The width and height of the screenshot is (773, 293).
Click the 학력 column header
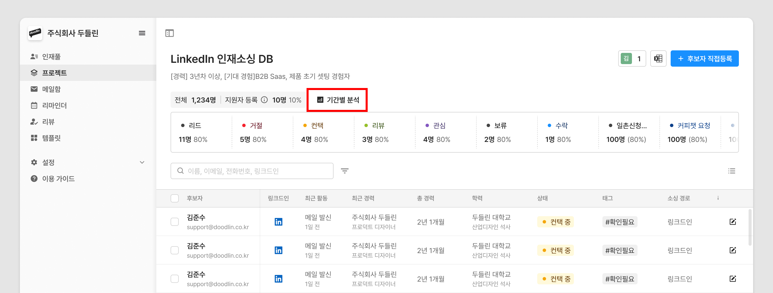tap(477, 198)
